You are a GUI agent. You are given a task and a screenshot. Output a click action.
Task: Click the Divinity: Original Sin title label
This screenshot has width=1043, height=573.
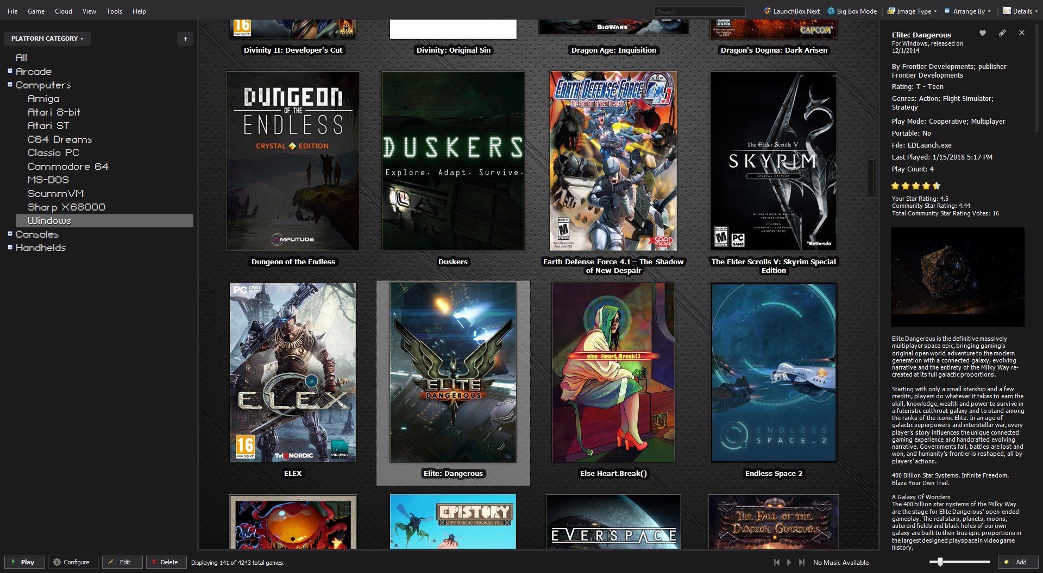[x=453, y=50]
